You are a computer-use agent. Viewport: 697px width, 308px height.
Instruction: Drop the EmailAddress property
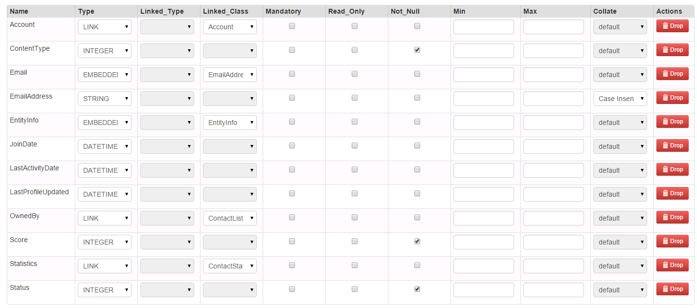pos(673,98)
